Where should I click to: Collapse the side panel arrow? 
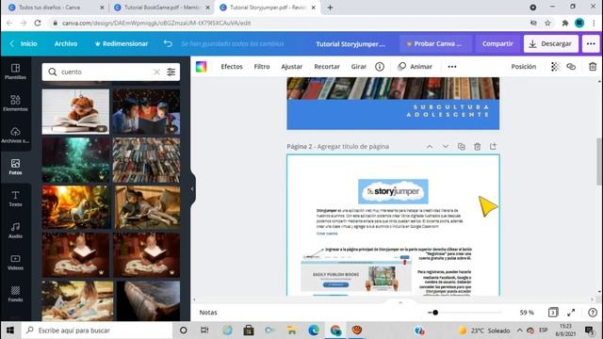192,188
